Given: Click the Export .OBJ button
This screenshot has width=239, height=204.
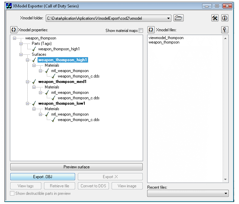Looking at the screenshot, I should coord(43,177).
